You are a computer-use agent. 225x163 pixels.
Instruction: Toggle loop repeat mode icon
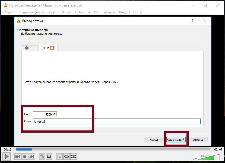click(x=66, y=156)
